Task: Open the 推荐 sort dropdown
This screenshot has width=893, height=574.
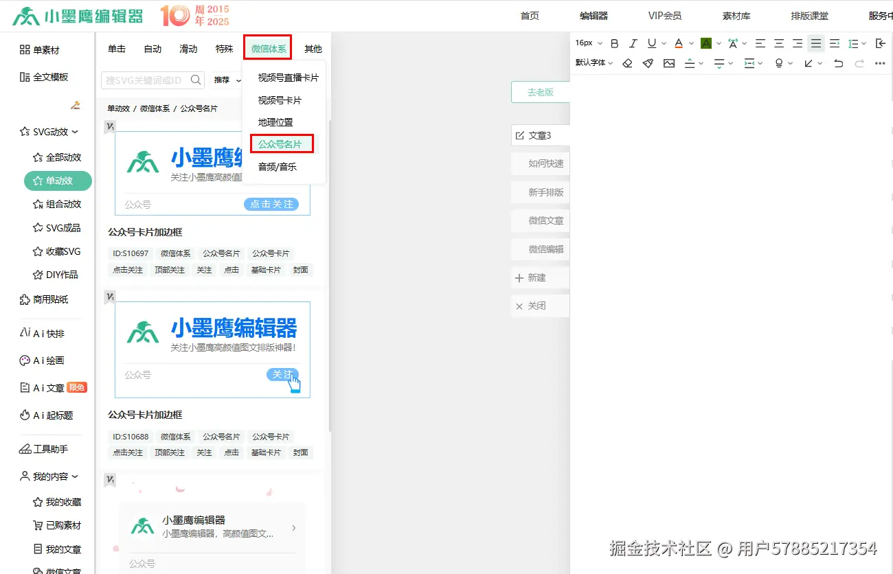Action: point(227,80)
